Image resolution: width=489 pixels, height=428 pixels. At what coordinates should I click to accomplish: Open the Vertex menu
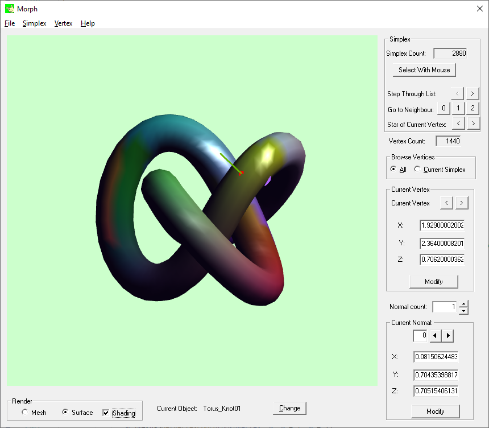click(63, 23)
